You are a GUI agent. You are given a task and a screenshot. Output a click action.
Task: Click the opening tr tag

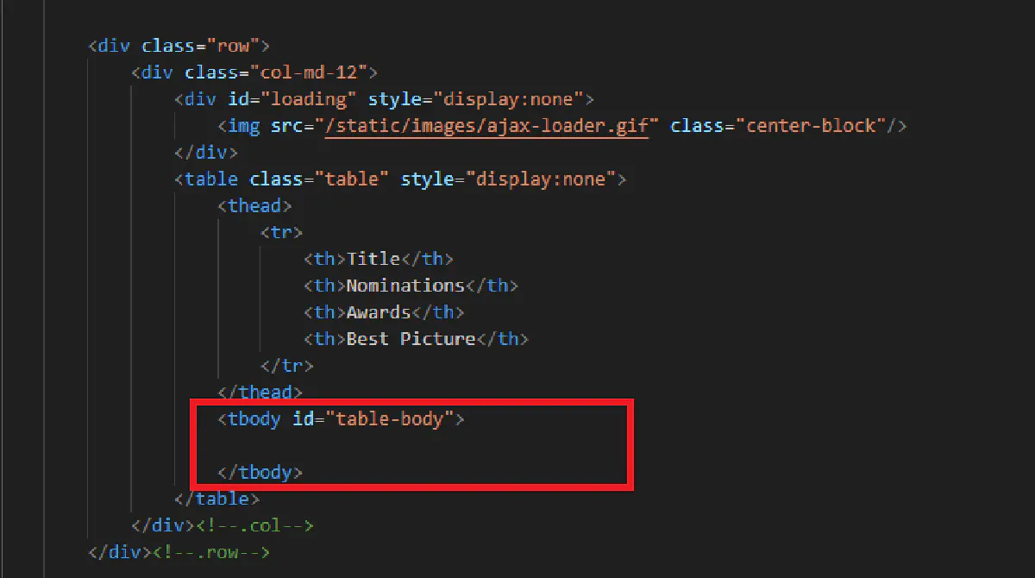280,231
